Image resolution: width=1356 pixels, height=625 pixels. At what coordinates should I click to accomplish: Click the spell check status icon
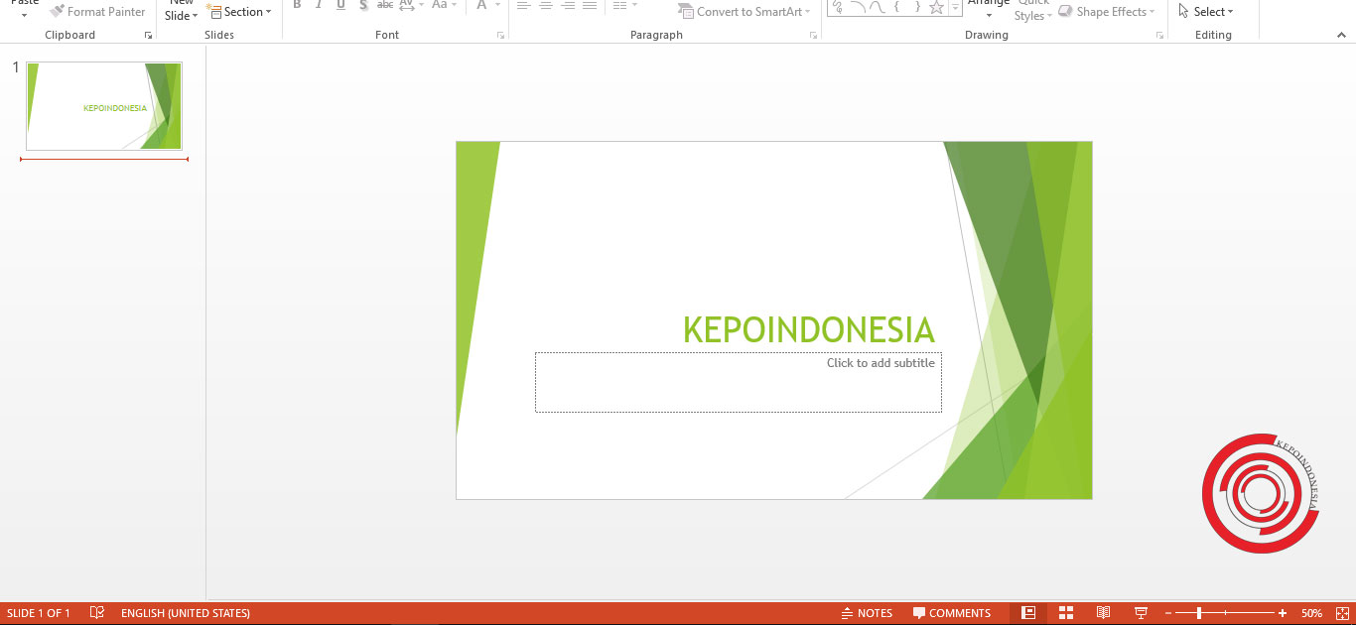96,613
